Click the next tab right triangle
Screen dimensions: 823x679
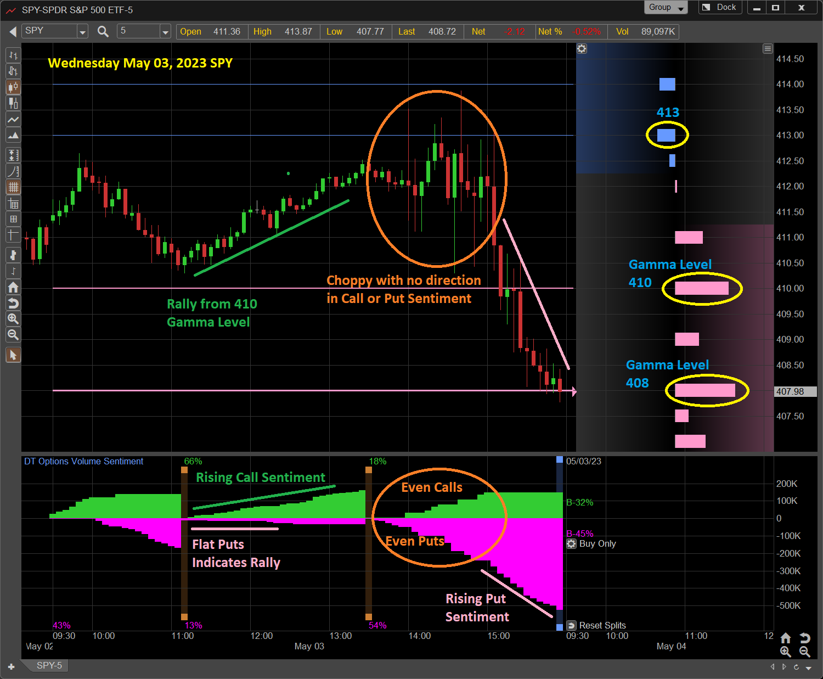[x=784, y=667]
